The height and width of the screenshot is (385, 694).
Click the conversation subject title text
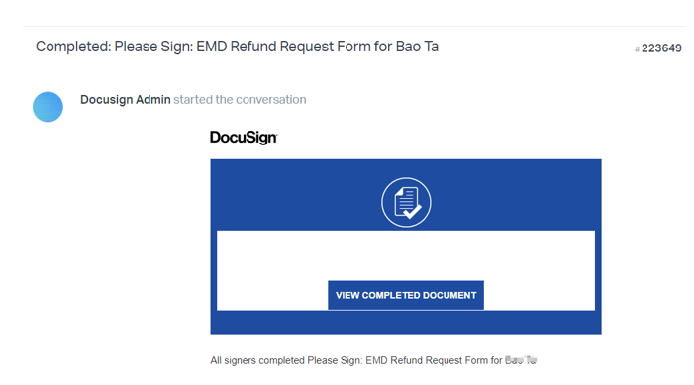pos(237,47)
